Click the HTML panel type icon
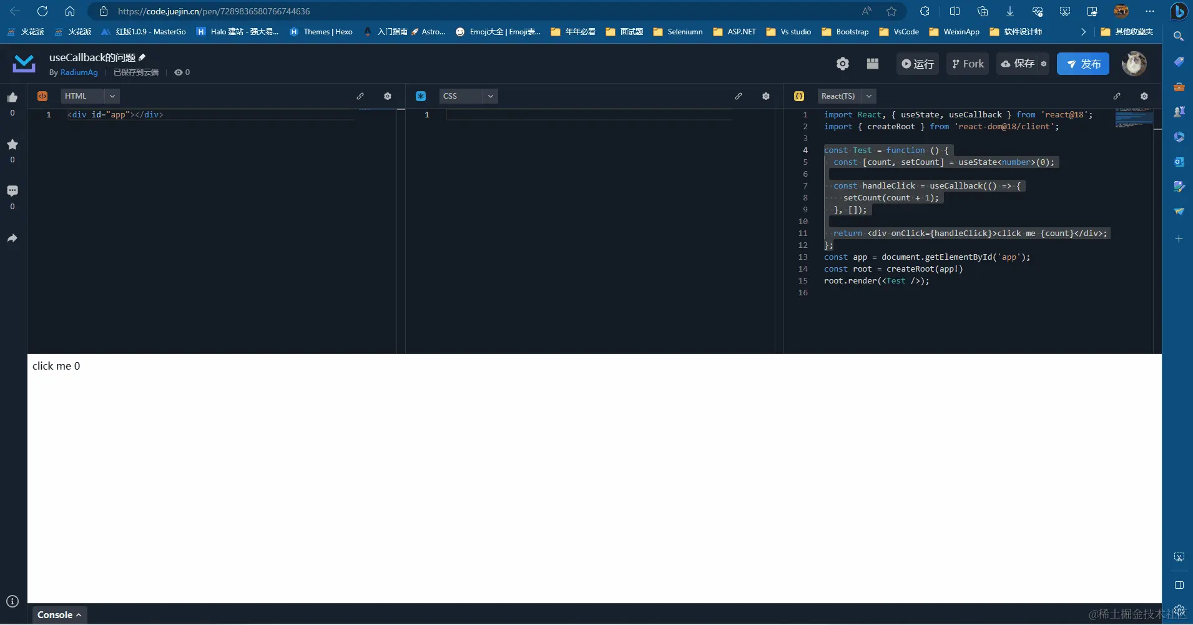The height and width of the screenshot is (625, 1193). (x=42, y=96)
